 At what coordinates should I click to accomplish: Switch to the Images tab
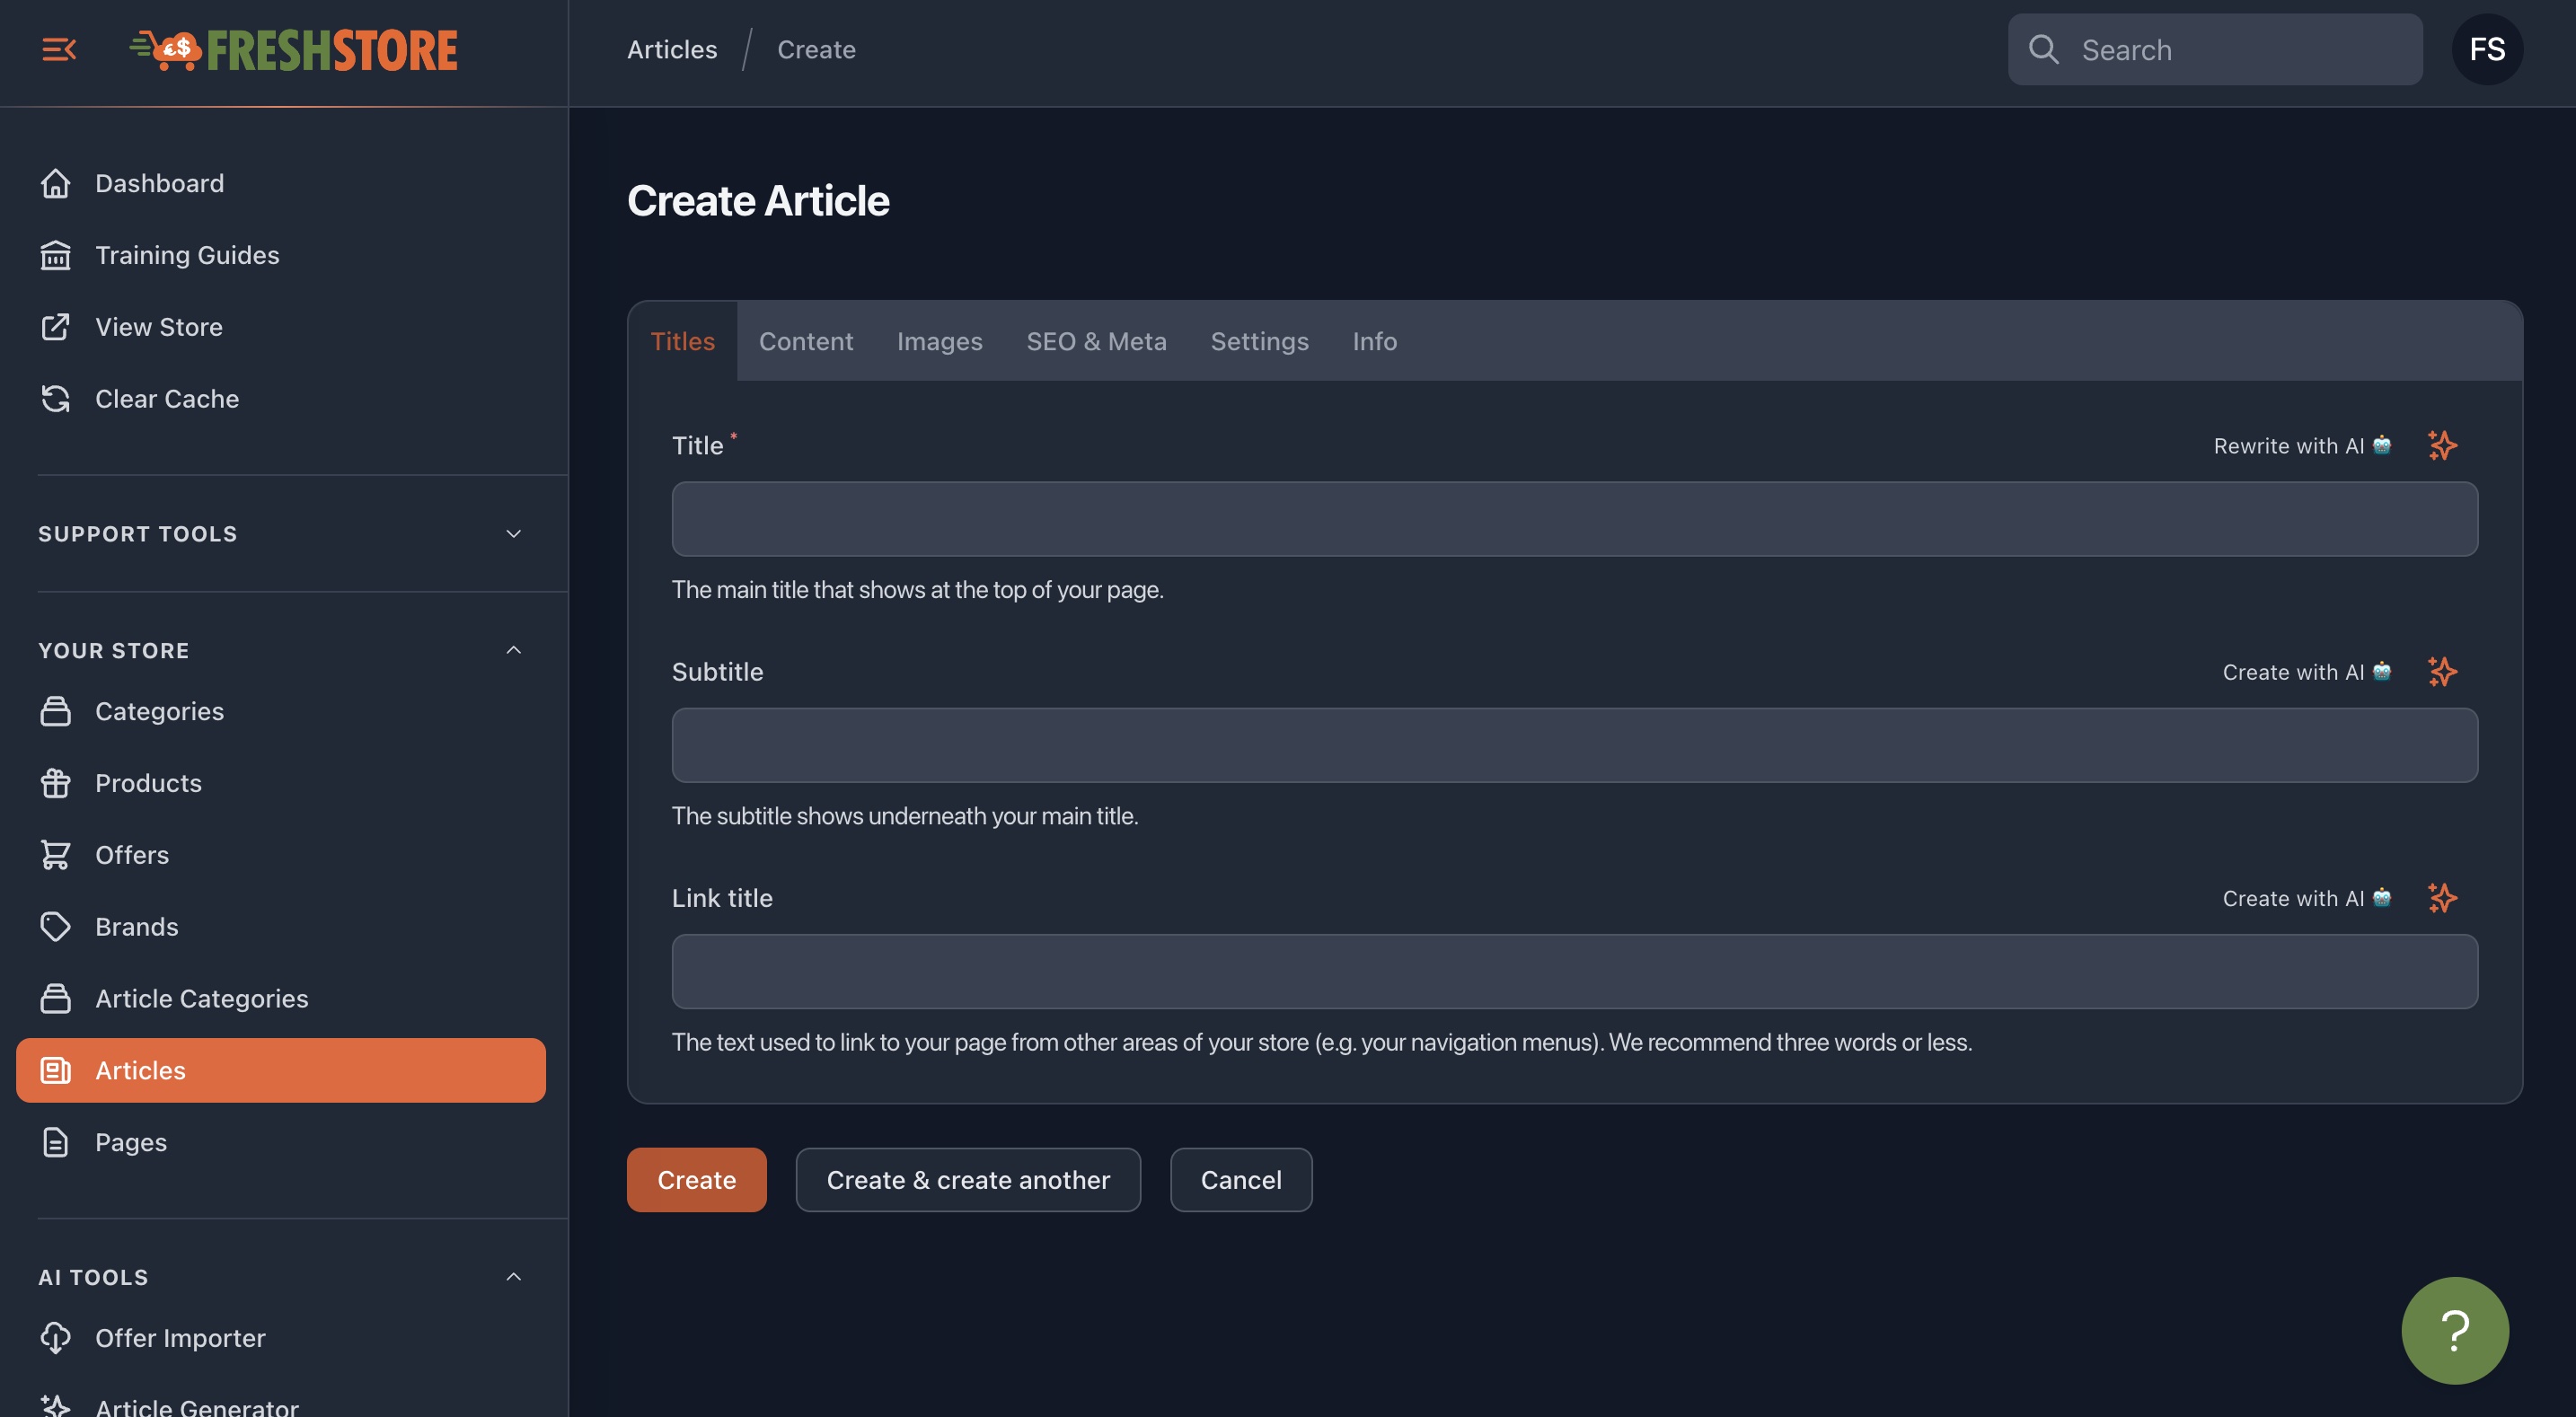[x=939, y=341]
